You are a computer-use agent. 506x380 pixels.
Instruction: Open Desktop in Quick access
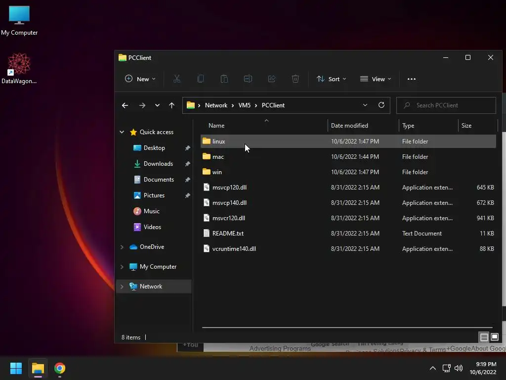154,148
